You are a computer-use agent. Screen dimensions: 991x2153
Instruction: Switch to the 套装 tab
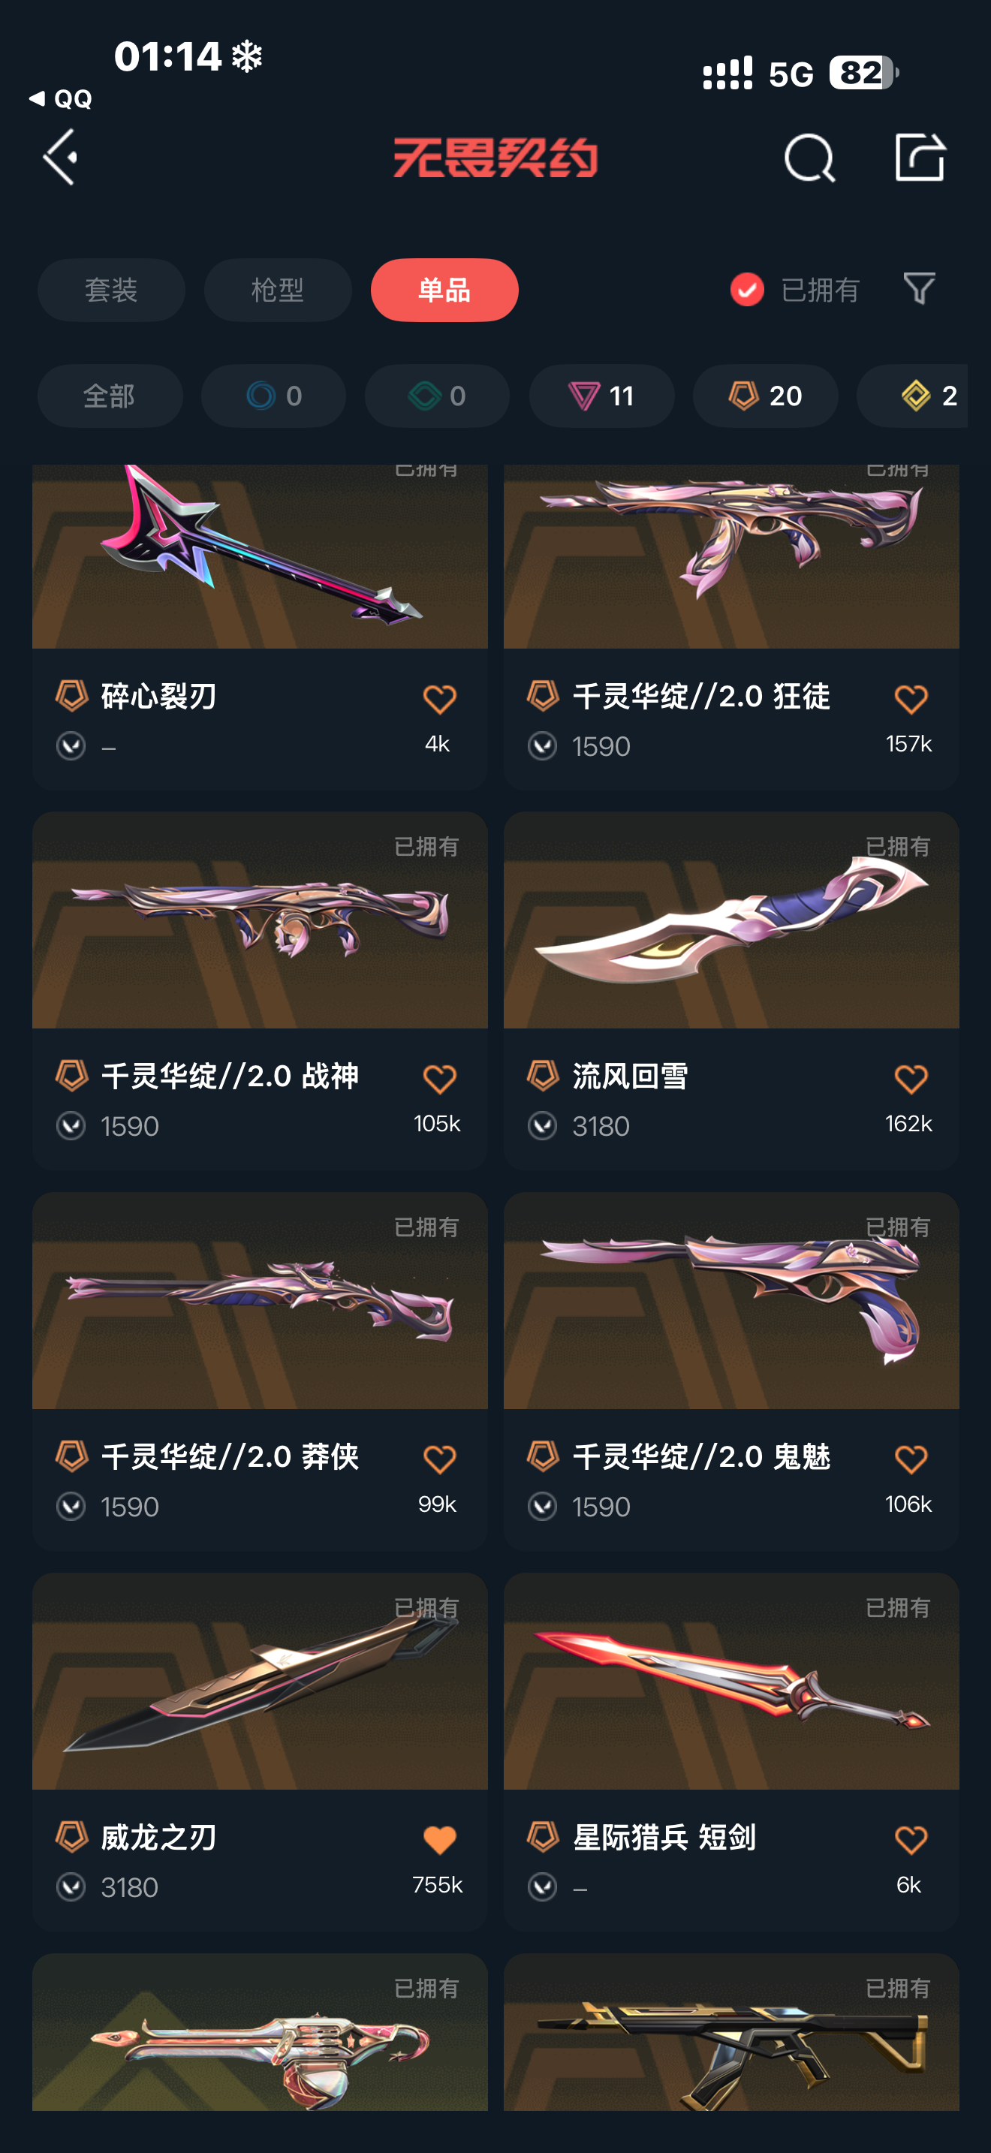pyautogui.click(x=111, y=290)
